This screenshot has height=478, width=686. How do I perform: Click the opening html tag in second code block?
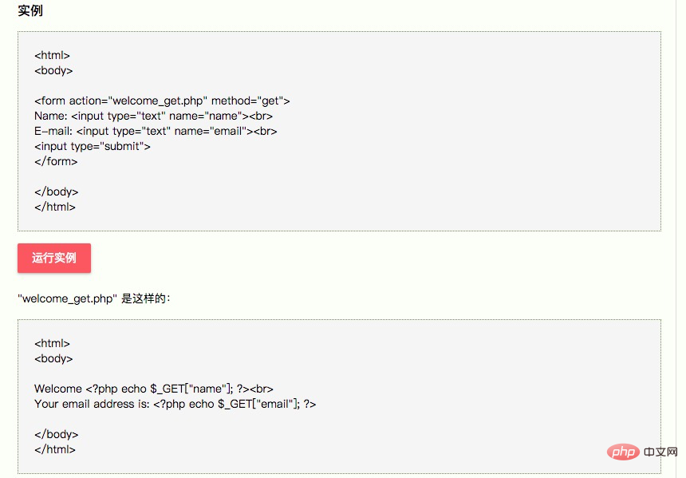pyautogui.click(x=52, y=343)
